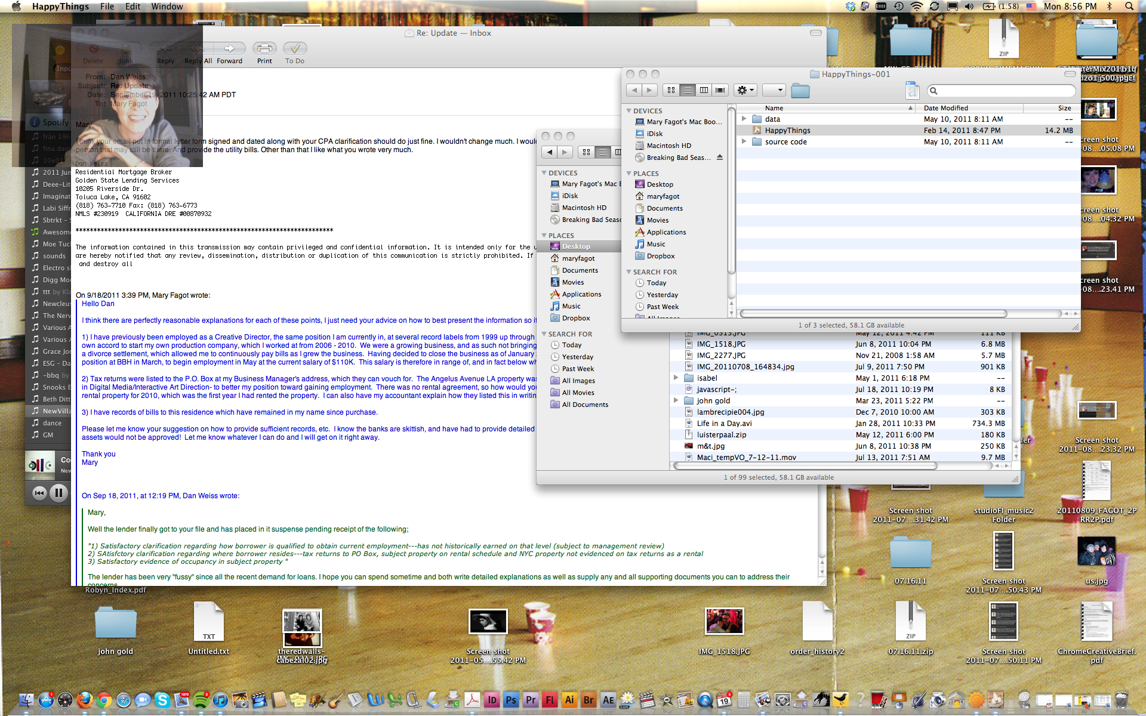The height and width of the screenshot is (716, 1146).
Task: Select icon view in the Desktop Finder window
Action: pyautogui.click(x=586, y=152)
